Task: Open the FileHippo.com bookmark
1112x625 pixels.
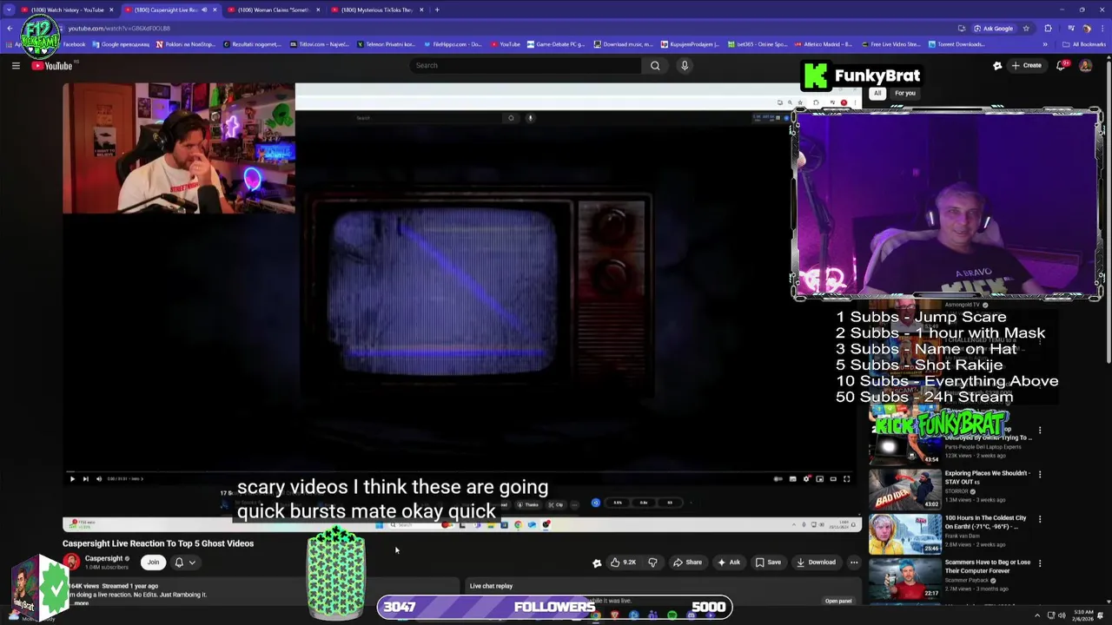Action: click(453, 44)
